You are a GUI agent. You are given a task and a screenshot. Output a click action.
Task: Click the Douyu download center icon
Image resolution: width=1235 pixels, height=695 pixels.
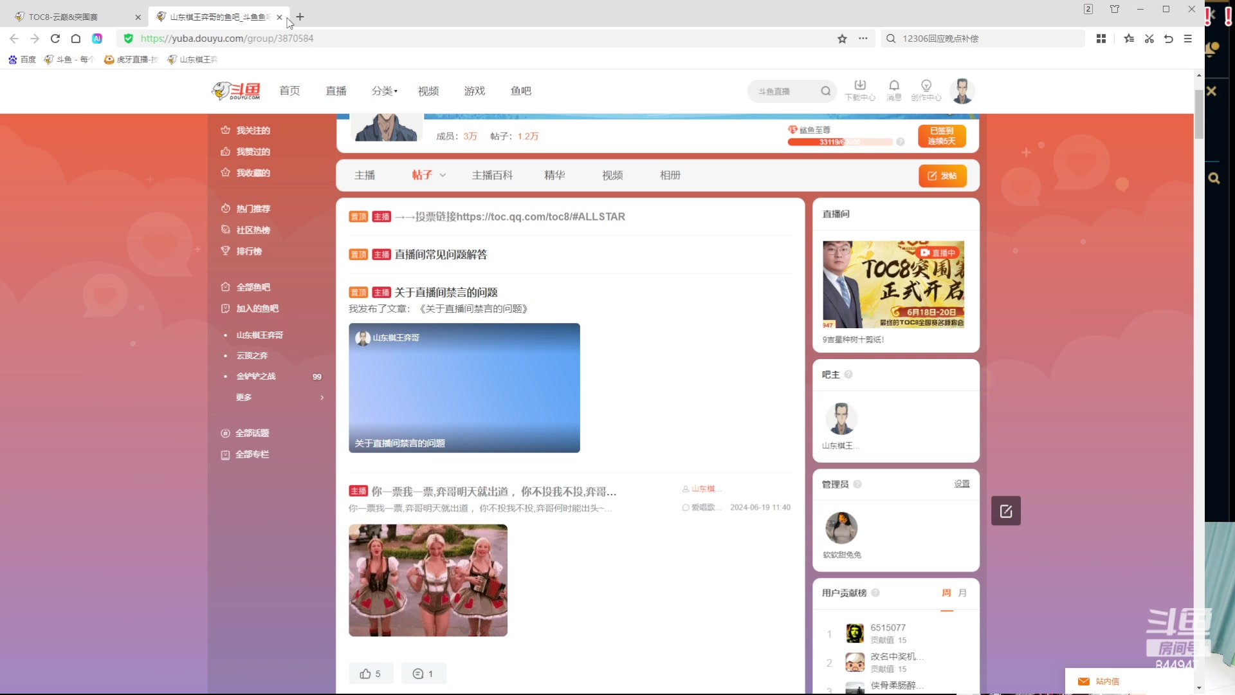859,86
